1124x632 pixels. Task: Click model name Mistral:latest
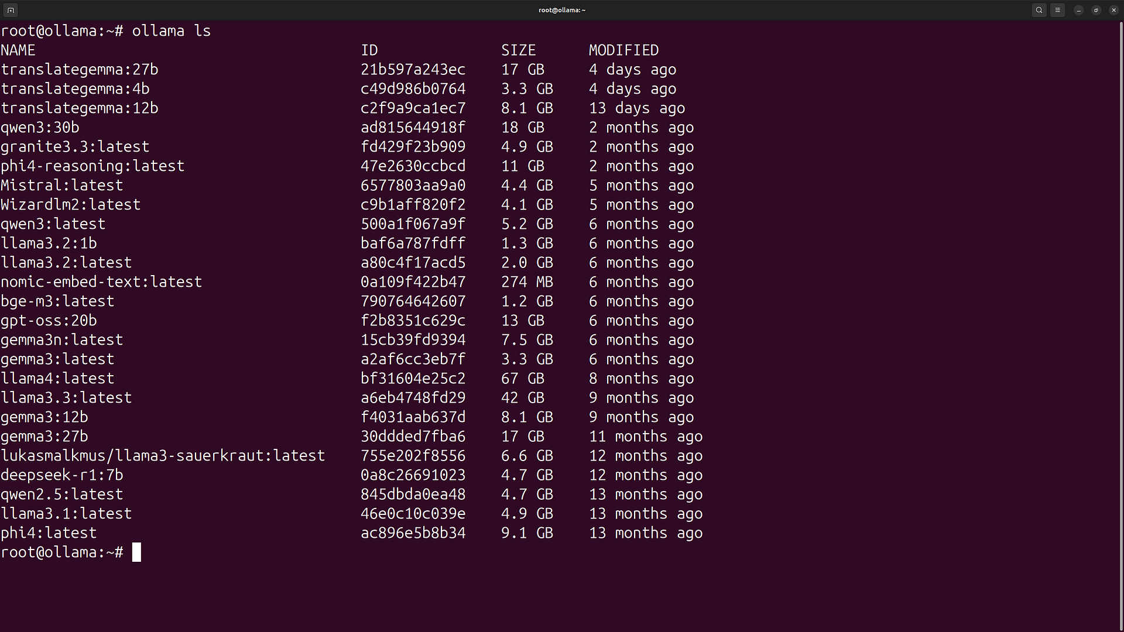[x=62, y=186]
